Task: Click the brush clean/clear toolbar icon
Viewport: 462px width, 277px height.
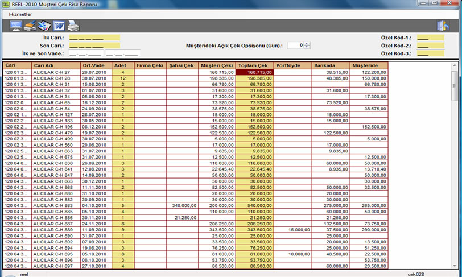Action: coord(30,26)
